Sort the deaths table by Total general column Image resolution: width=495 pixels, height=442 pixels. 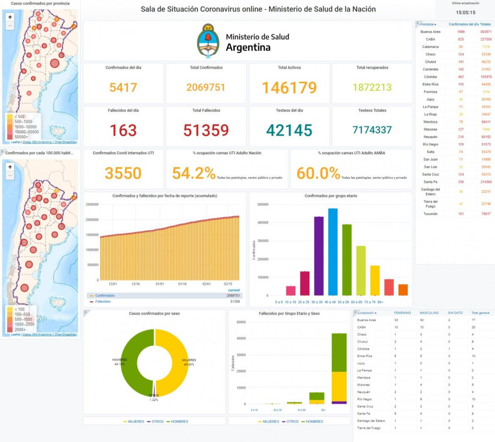tap(481, 313)
